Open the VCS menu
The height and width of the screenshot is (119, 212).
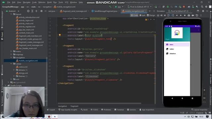66,2
